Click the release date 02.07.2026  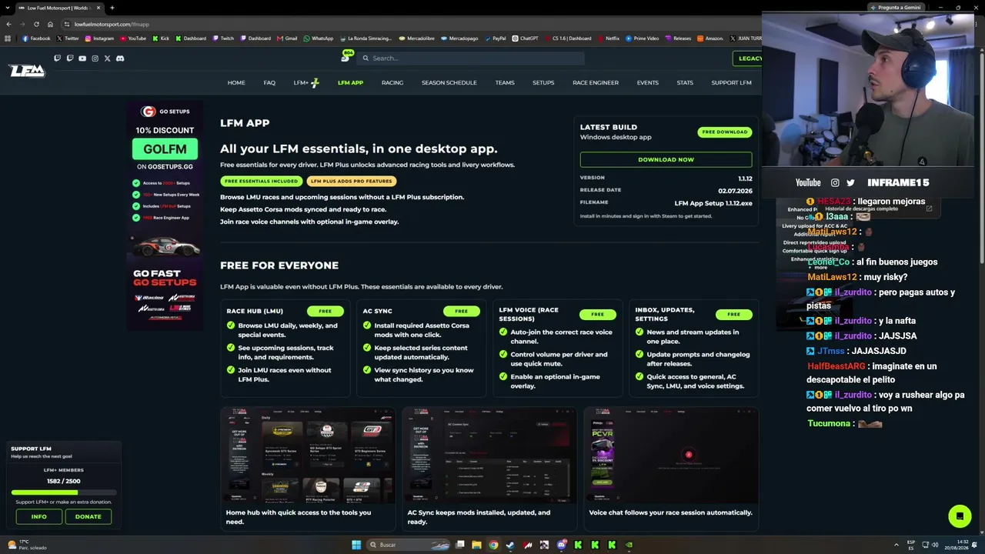pyautogui.click(x=735, y=190)
